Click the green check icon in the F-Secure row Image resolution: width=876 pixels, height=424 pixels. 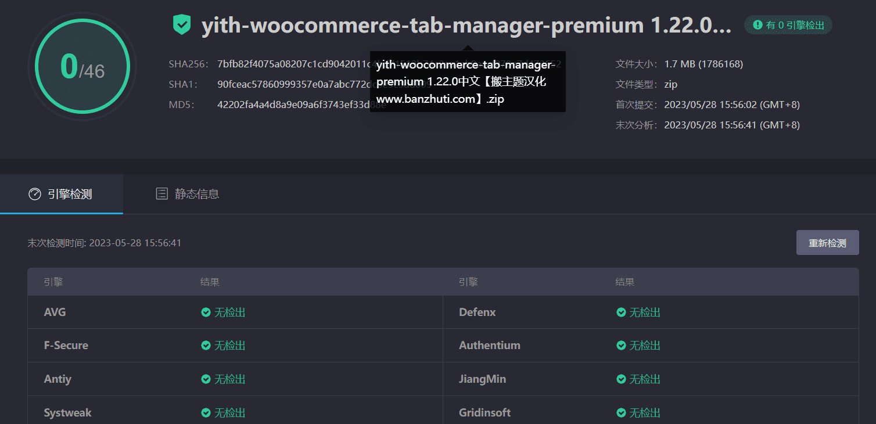click(x=206, y=346)
